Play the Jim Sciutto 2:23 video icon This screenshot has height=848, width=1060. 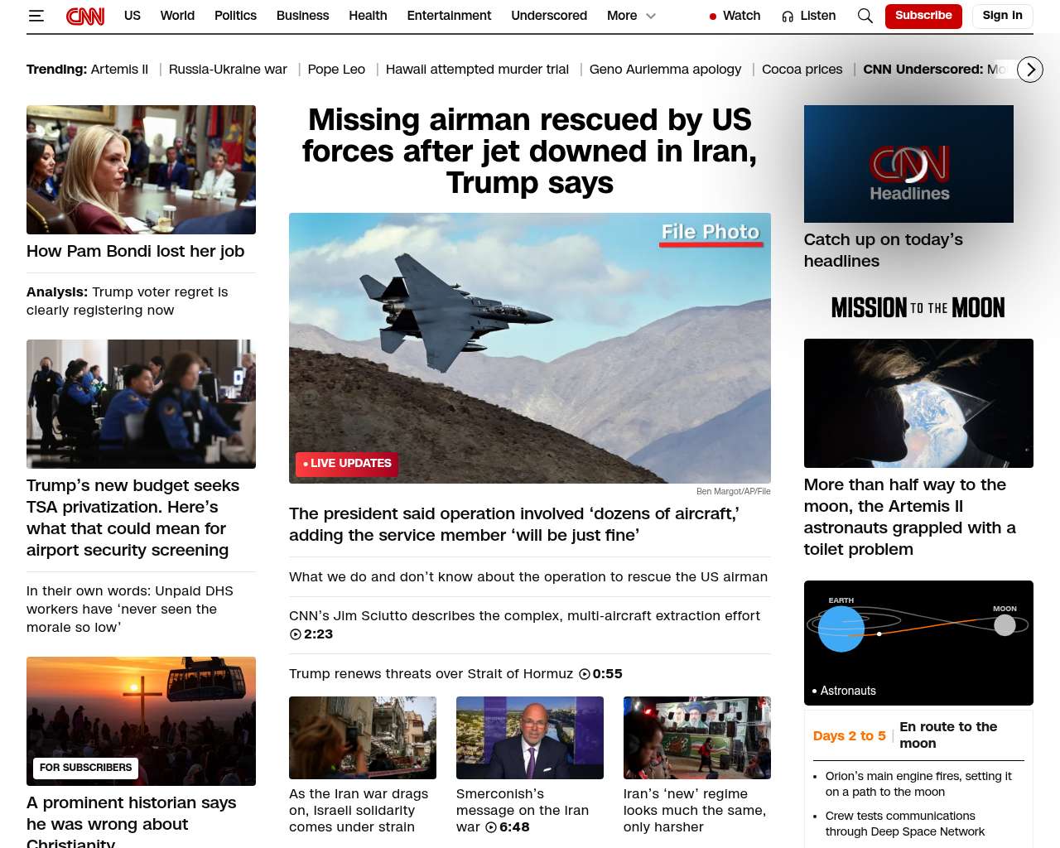pos(296,634)
